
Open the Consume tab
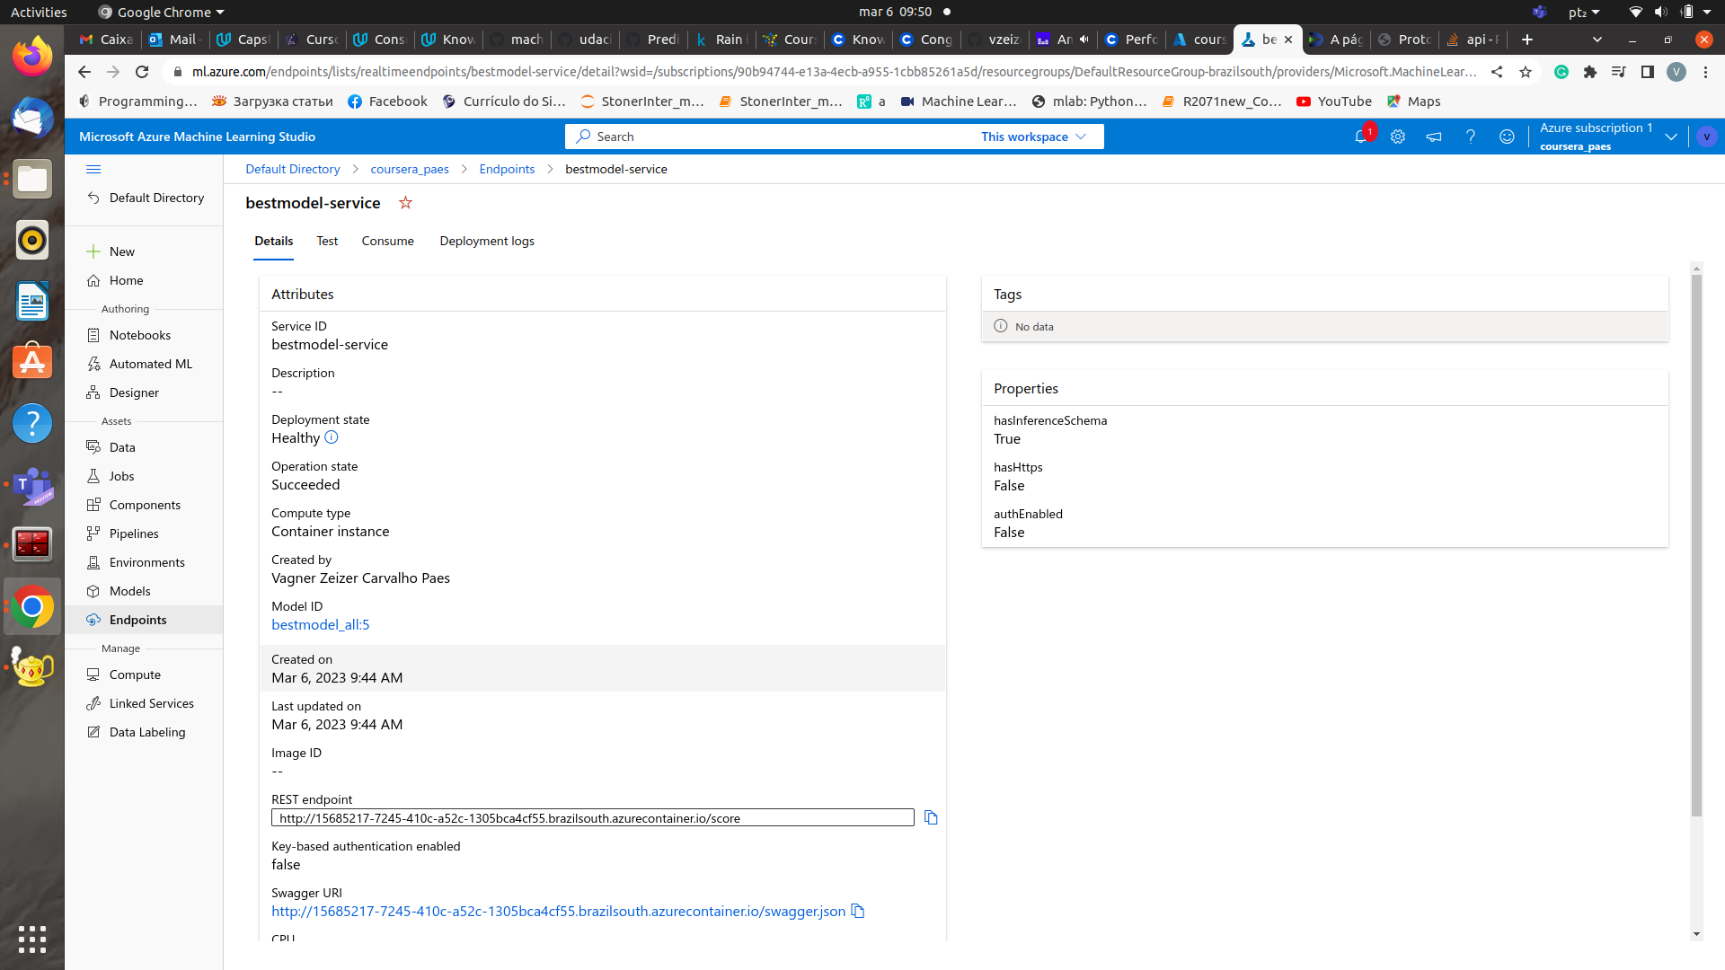386,241
